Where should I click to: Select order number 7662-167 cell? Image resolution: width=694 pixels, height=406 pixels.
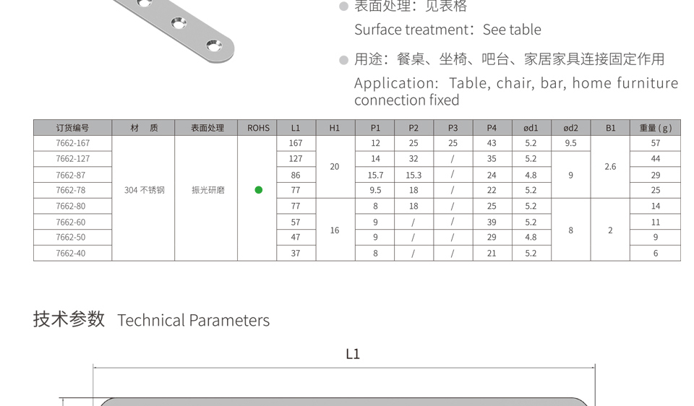click(x=72, y=143)
